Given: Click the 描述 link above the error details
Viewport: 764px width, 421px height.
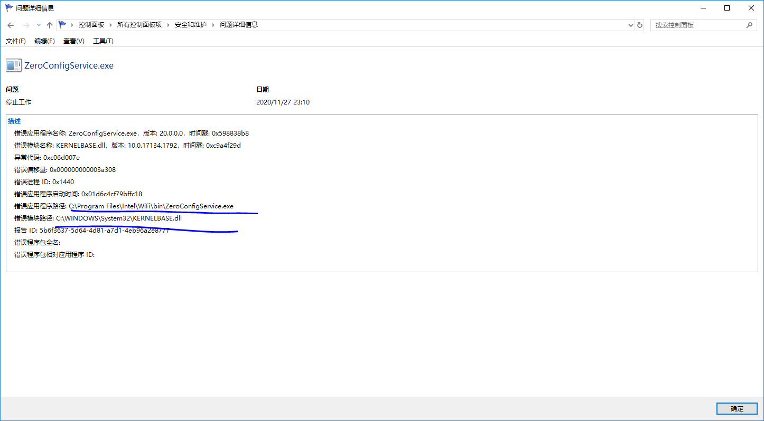Looking at the screenshot, I should point(14,121).
